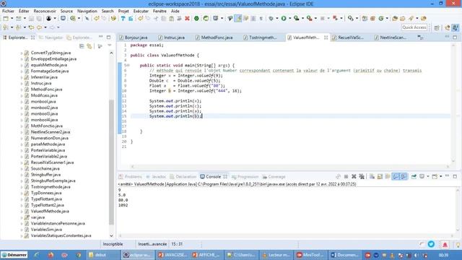Toggle Word Wrap in Console toolbar

(x=388, y=176)
